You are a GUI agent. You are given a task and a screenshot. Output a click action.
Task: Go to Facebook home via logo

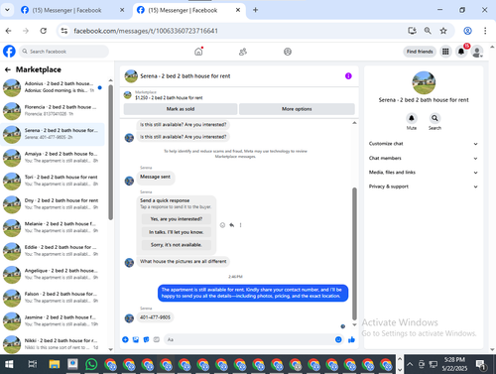tap(9, 52)
